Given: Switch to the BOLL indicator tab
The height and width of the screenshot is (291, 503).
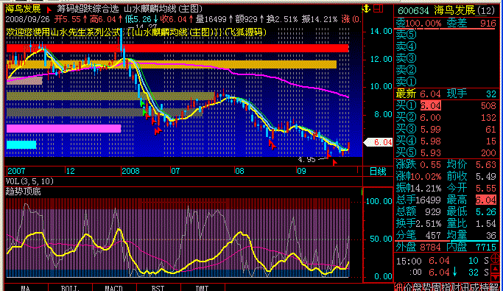Looking at the screenshot, I should 70,288.
